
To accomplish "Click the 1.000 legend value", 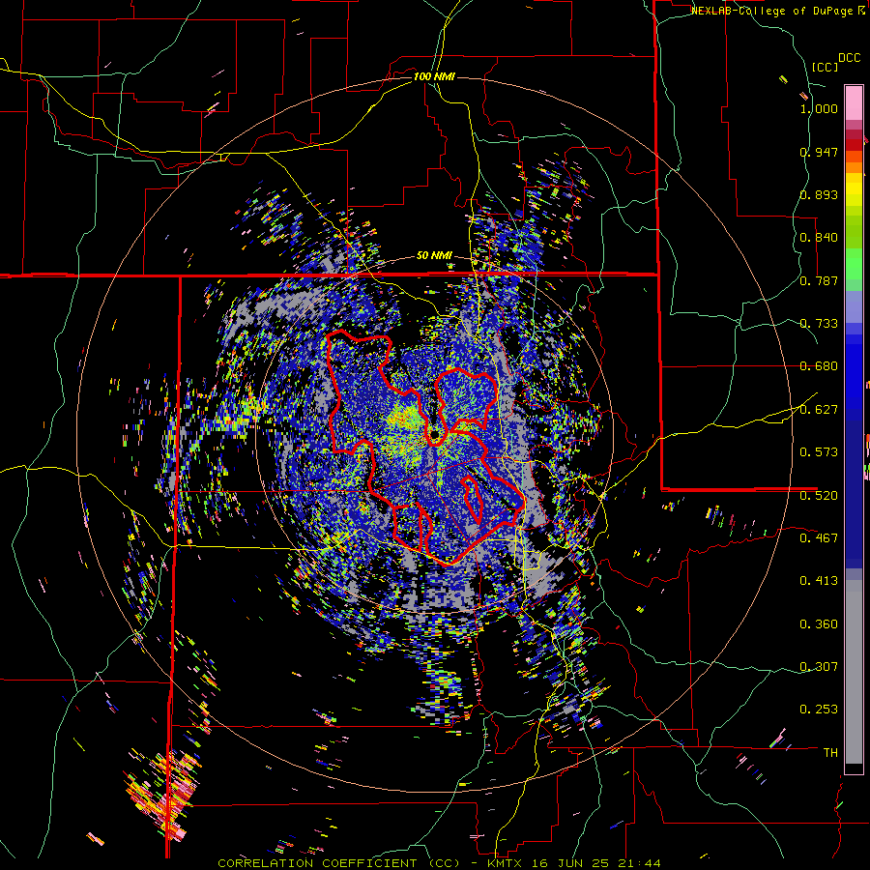I will point(819,108).
